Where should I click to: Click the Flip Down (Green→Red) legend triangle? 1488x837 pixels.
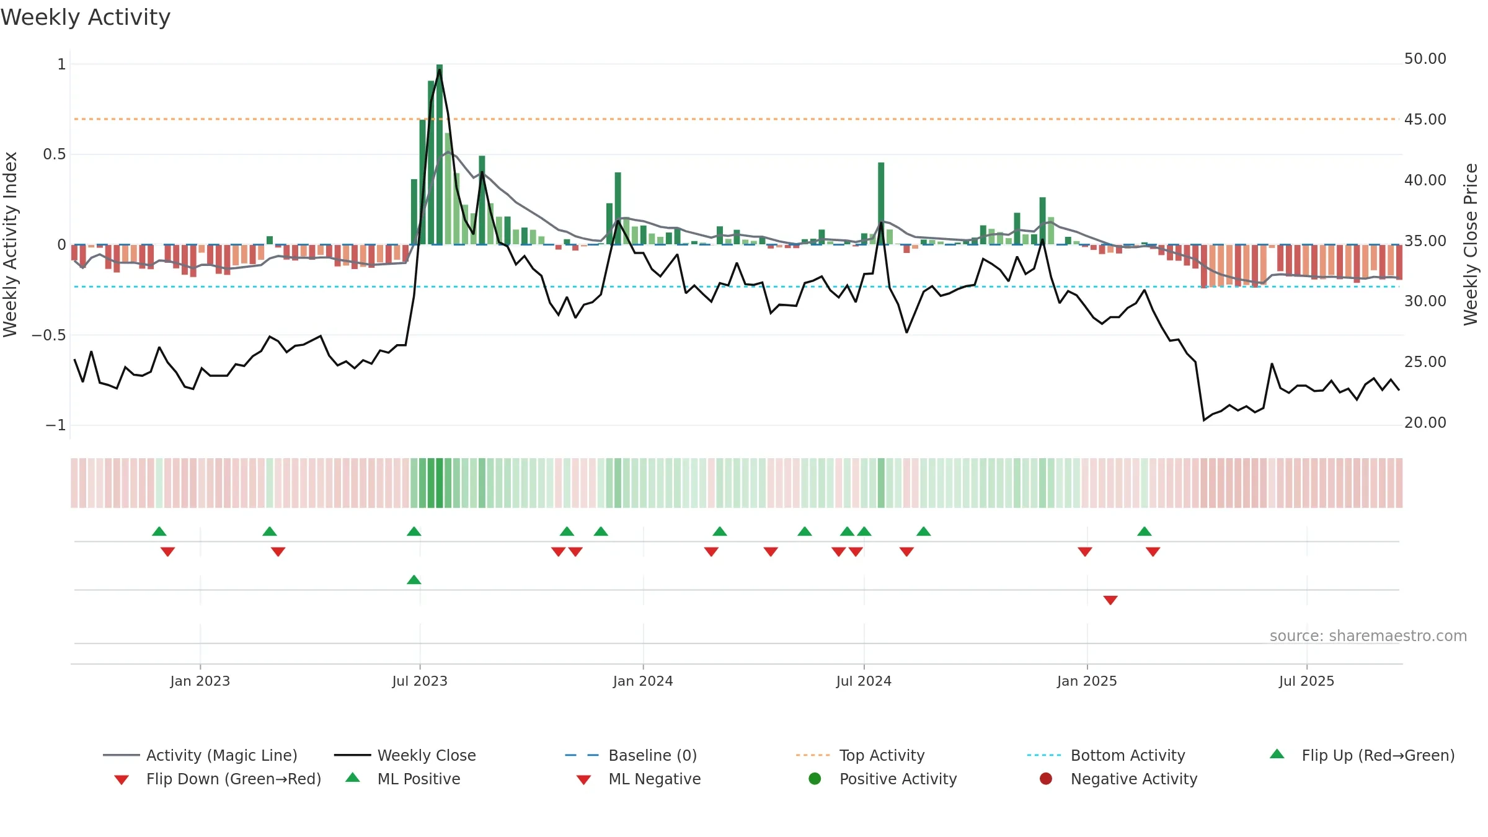coord(122,779)
